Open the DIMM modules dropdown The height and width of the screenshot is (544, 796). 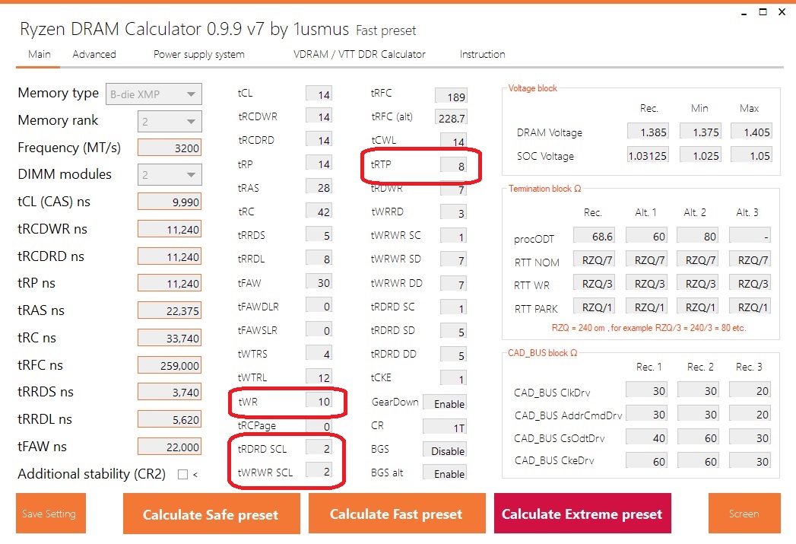click(x=170, y=175)
